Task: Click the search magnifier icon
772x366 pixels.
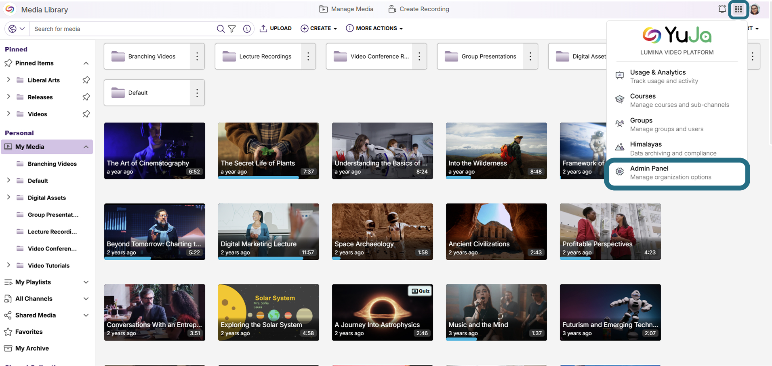Action: pos(221,29)
